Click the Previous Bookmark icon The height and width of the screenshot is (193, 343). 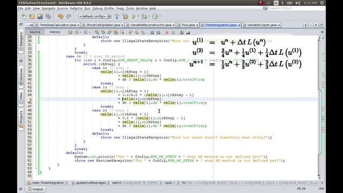(130, 32)
